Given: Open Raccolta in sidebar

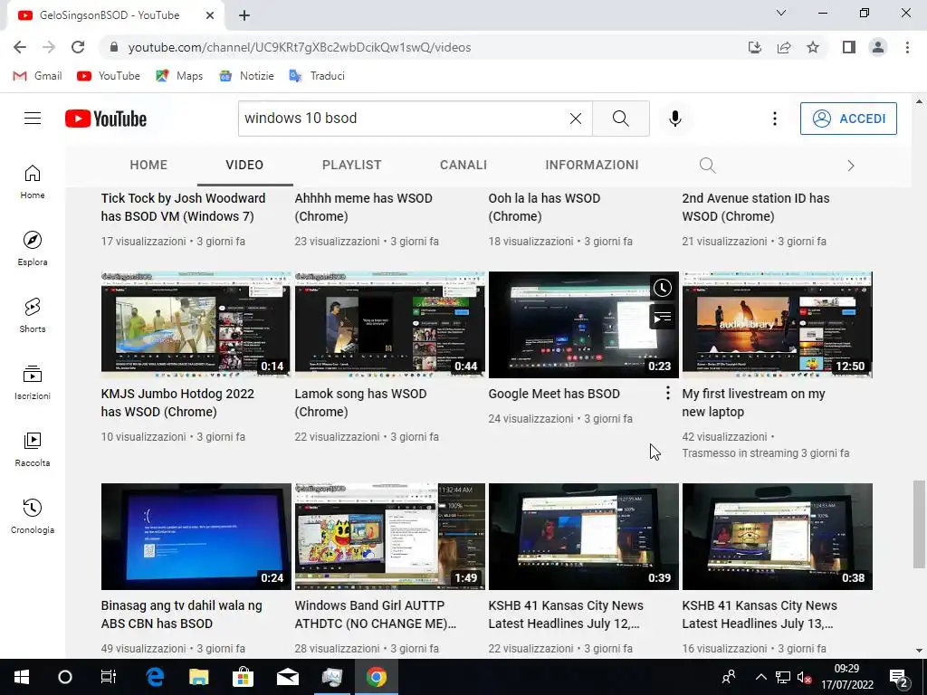Looking at the screenshot, I should pyautogui.click(x=33, y=449).
